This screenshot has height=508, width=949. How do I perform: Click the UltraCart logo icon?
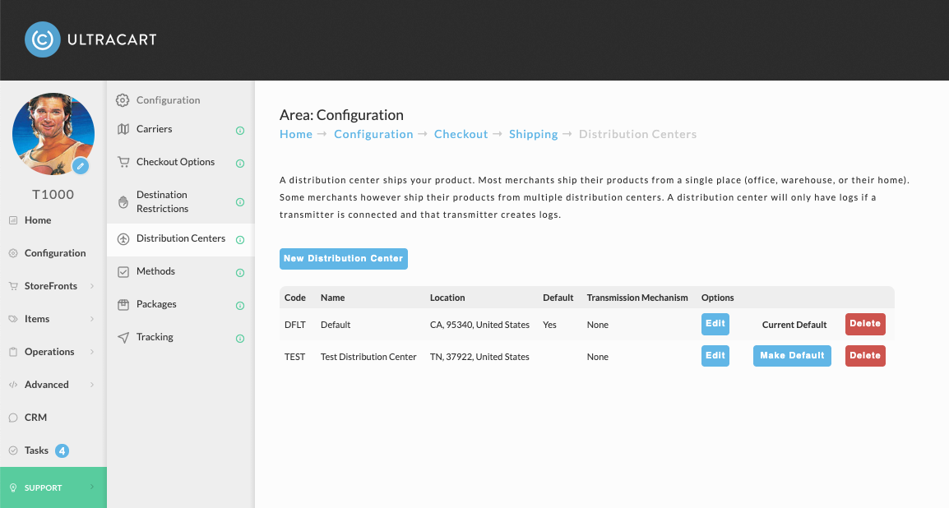click(x=43, y=40)
